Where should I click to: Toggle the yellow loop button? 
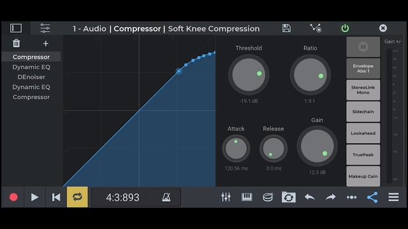[77, 197]
